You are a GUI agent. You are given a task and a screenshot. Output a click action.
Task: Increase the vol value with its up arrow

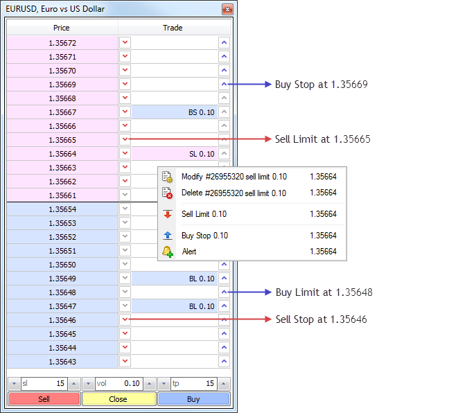click(x=149, y=383)
